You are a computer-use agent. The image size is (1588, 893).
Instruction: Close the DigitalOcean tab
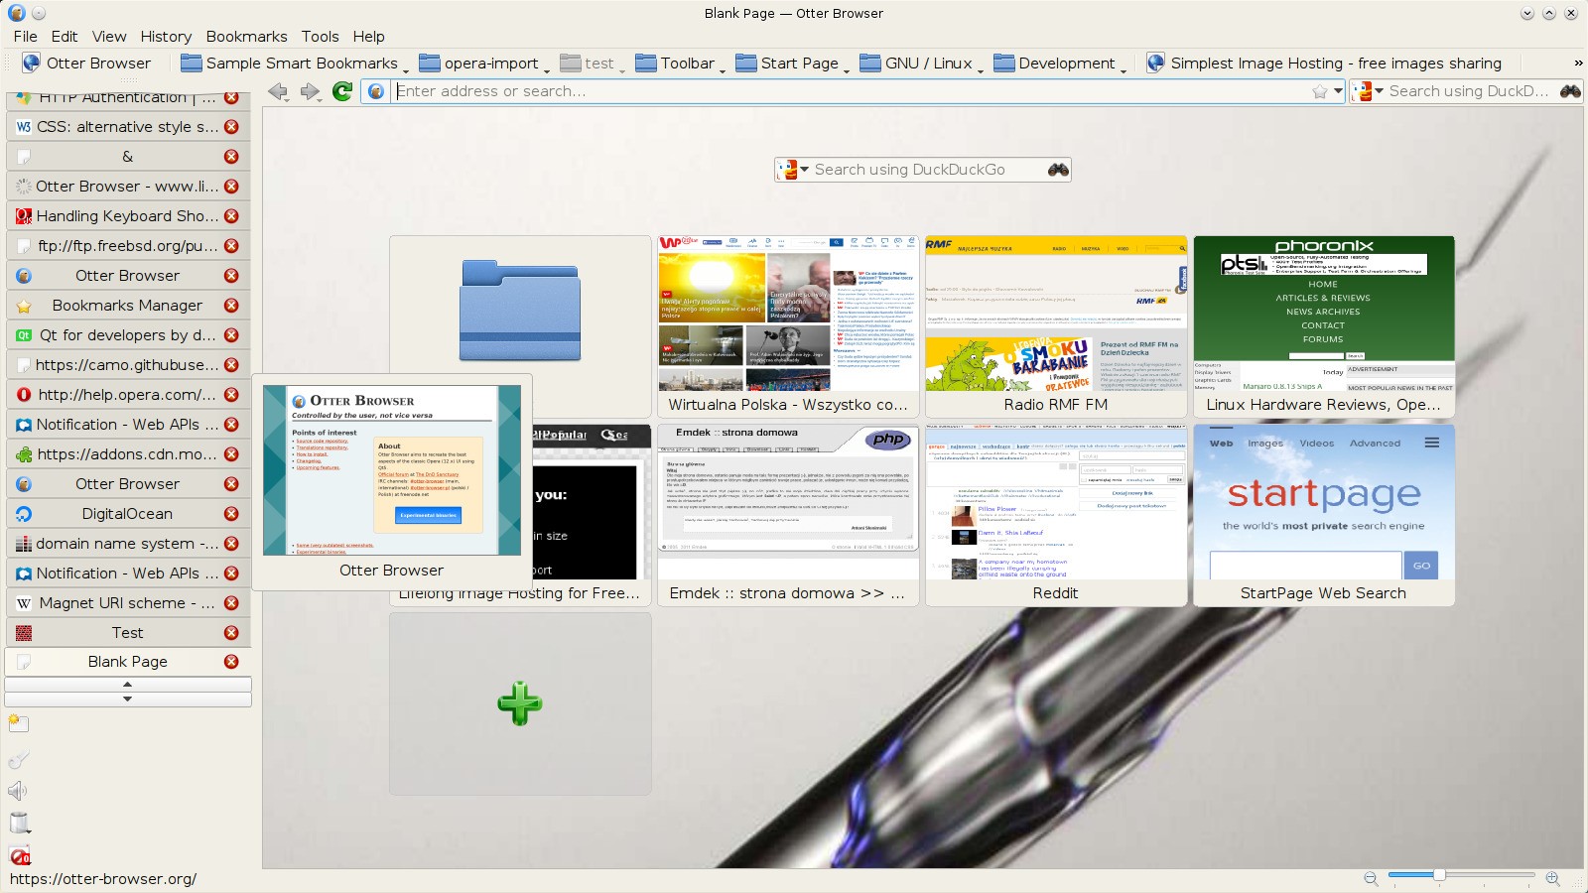[x=231, y=514]
